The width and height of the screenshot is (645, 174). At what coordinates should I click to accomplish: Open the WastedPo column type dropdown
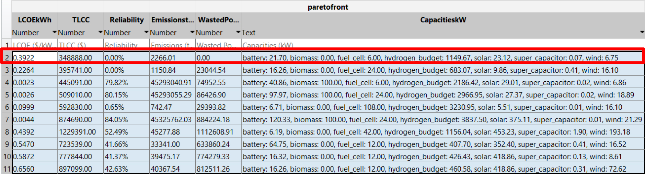(x=238, y=32)
